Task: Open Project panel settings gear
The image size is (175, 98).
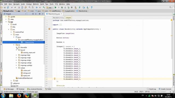Action: (40, 14)
